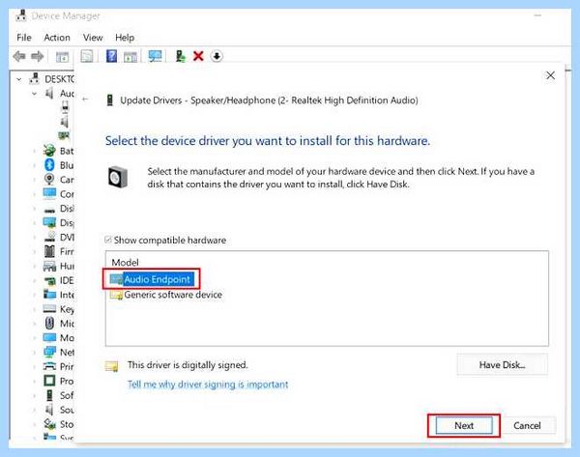The image size is (580, 457).
Task: Click the Disable device down-arrow icon
Action: pyautogui.click(x=217, y=56)
